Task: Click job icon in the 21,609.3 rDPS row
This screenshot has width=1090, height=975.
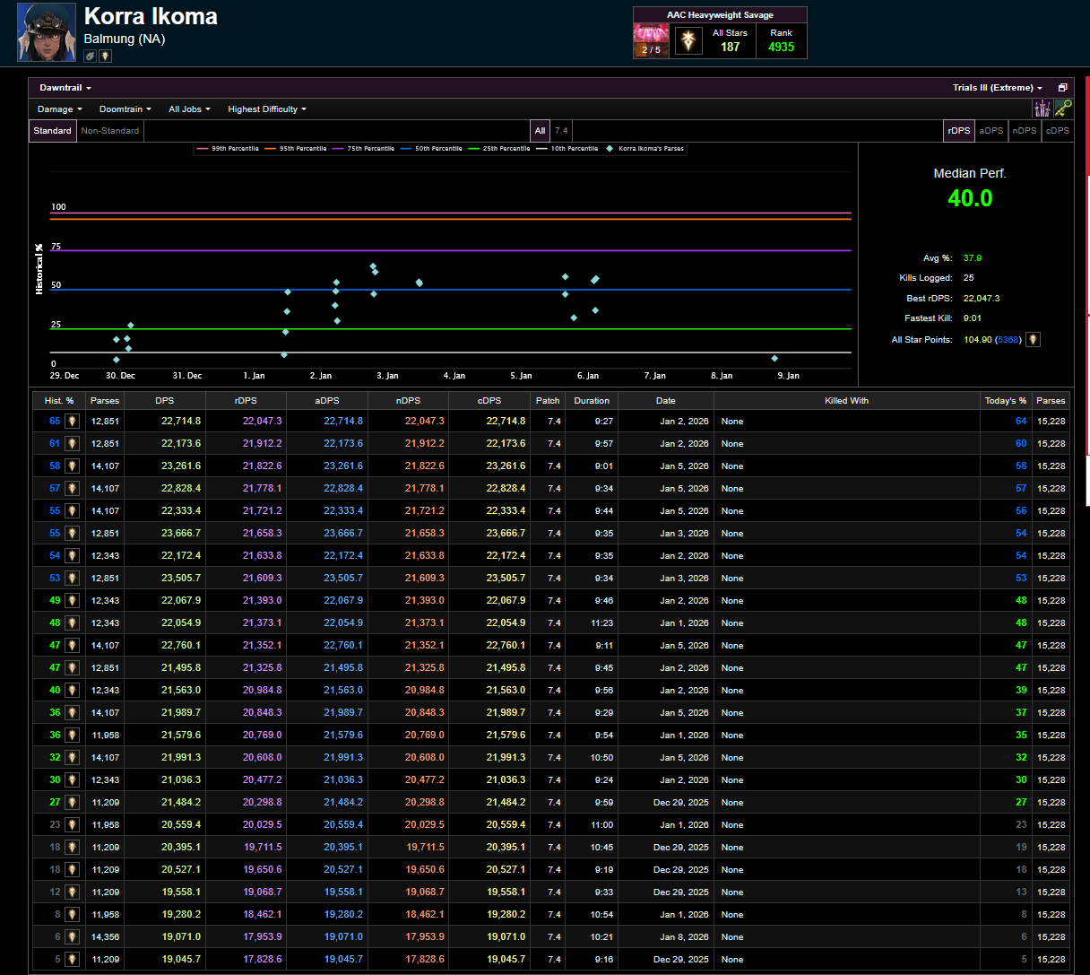Action: coord(72,578)
